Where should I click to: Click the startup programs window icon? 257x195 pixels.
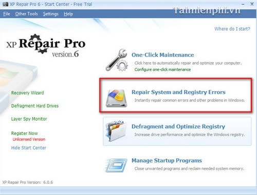(x=116, y=165)
